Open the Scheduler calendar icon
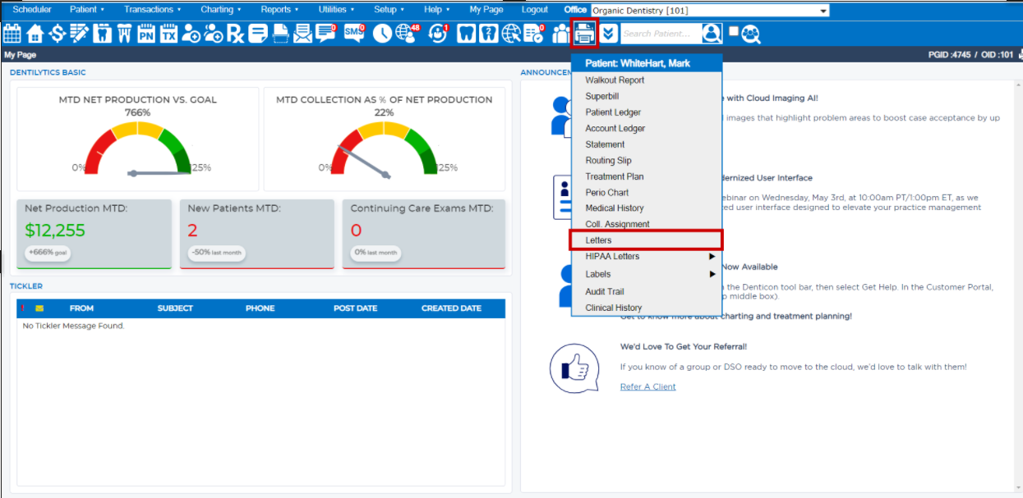1023x498 pixels. (12, 34)
